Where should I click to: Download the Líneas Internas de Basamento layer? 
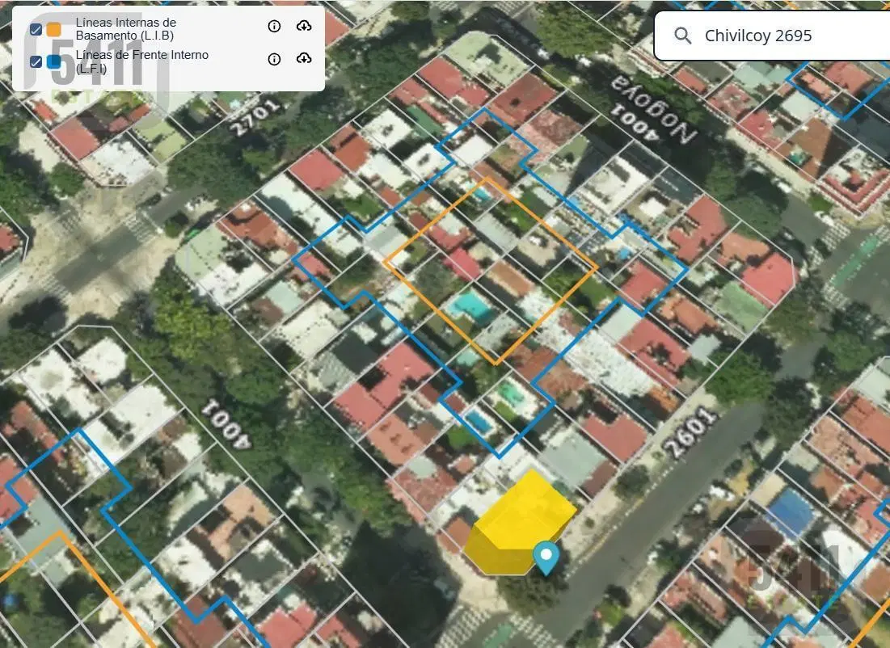pos(304,26)
